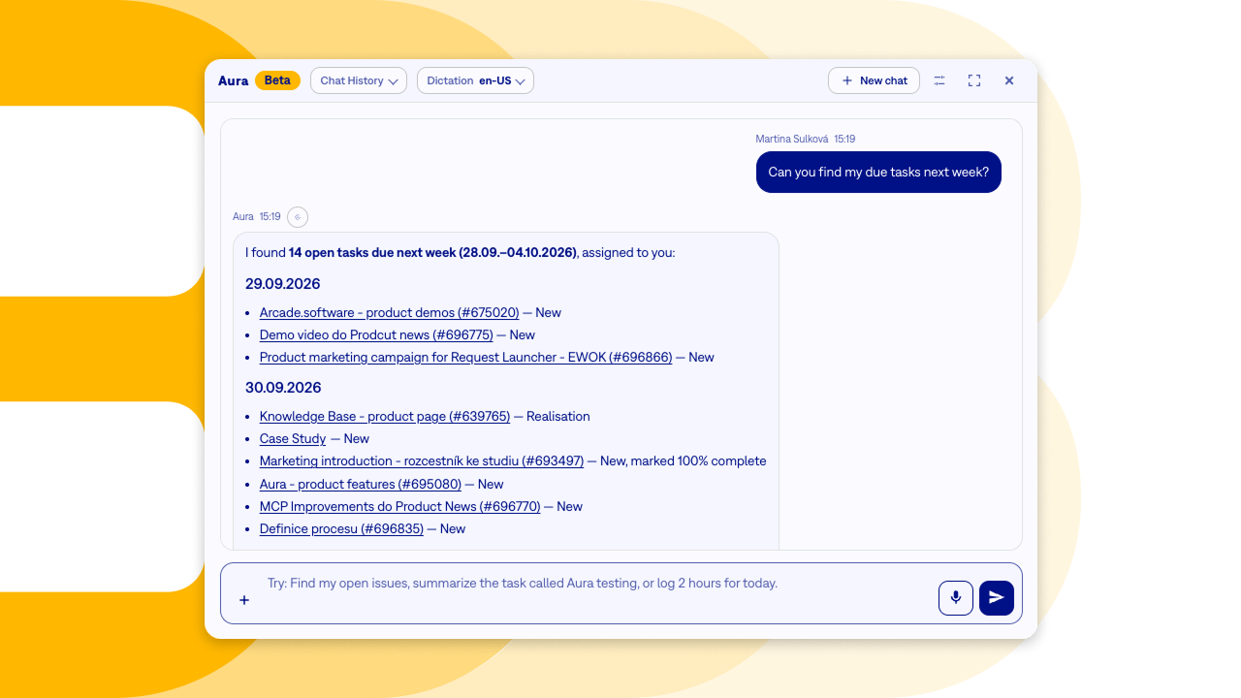Start a New chat

(874, 80)
